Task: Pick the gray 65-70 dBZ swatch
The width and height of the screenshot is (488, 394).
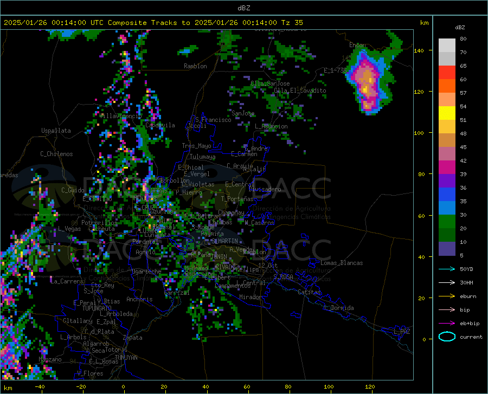Action: click(447, 59)
